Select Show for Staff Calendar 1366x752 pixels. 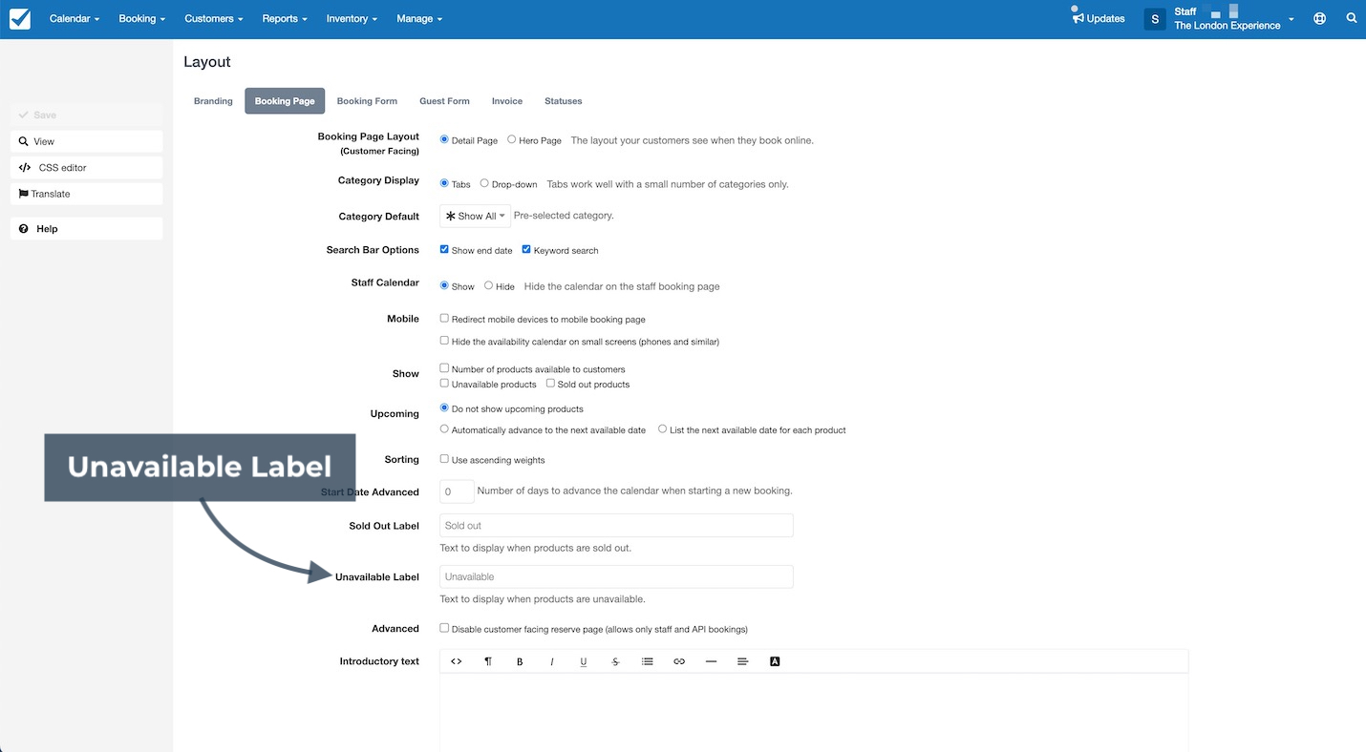coord(444,285)
